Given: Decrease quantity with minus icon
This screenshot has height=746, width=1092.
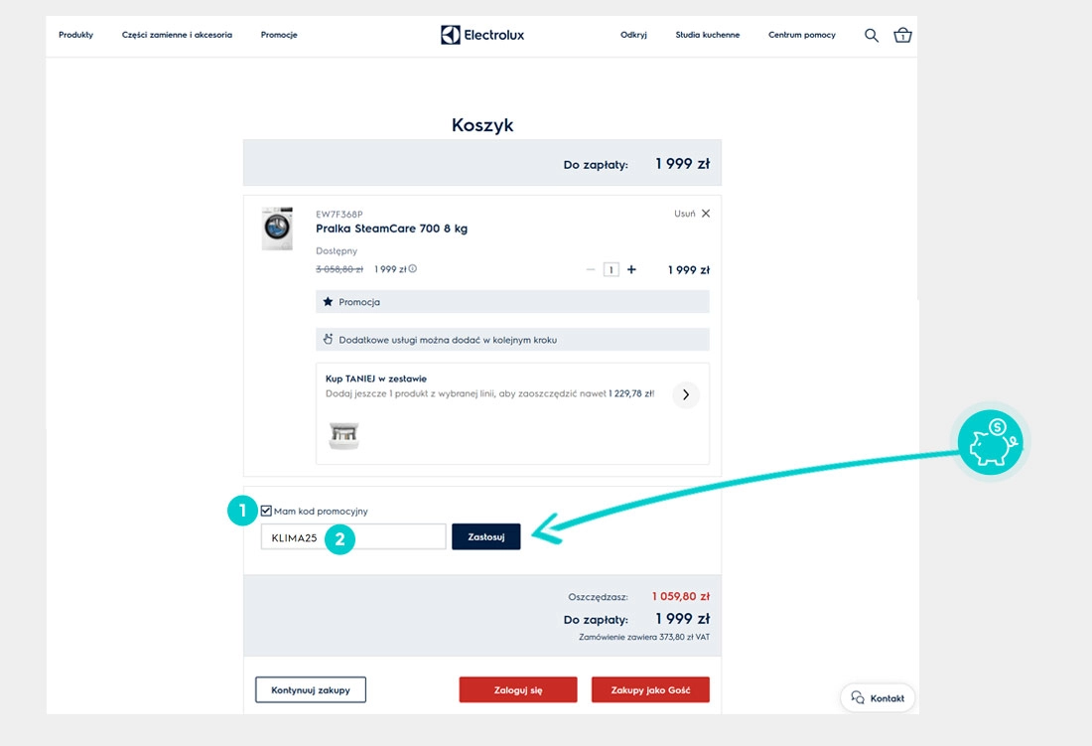Looking at the screenshot, I should point(591,269).
